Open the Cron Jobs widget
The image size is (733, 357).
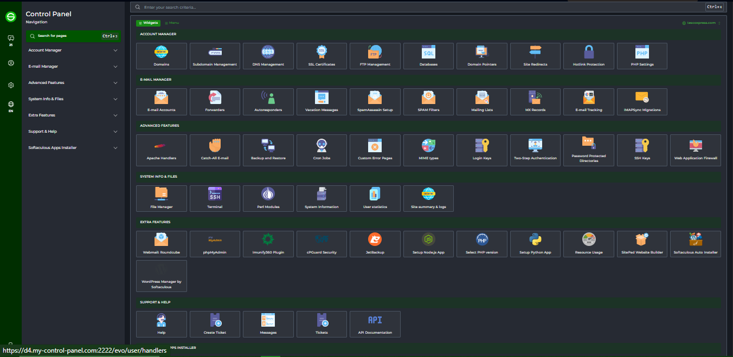click(322, 150)
